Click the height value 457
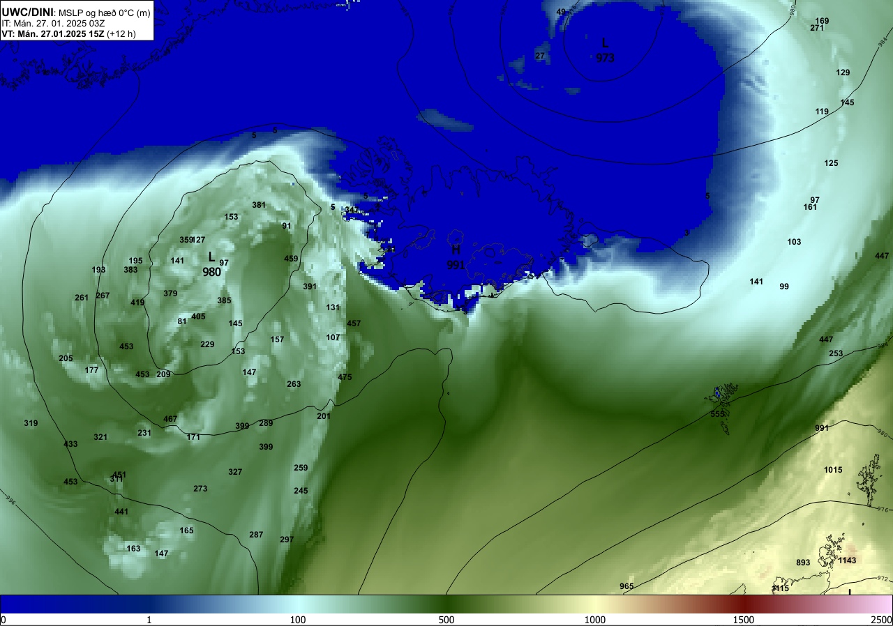 [354, 323]
